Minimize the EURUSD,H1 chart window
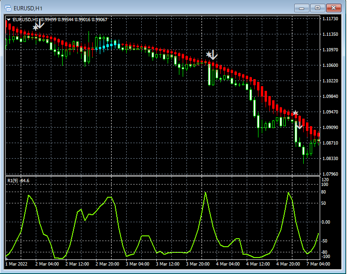 [x=301, y=8]
